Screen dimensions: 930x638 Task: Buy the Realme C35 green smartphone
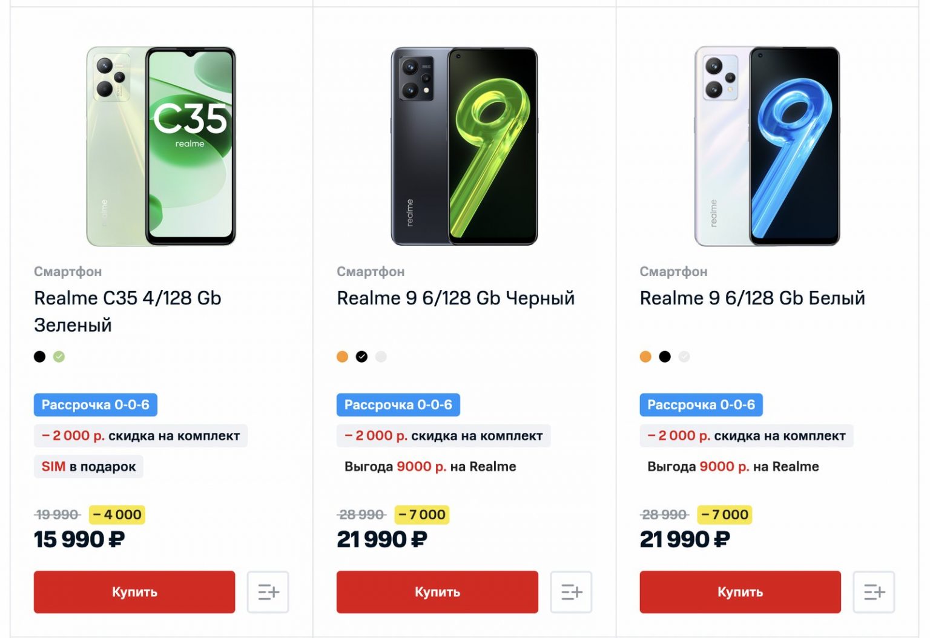click(x=134, y=592)
